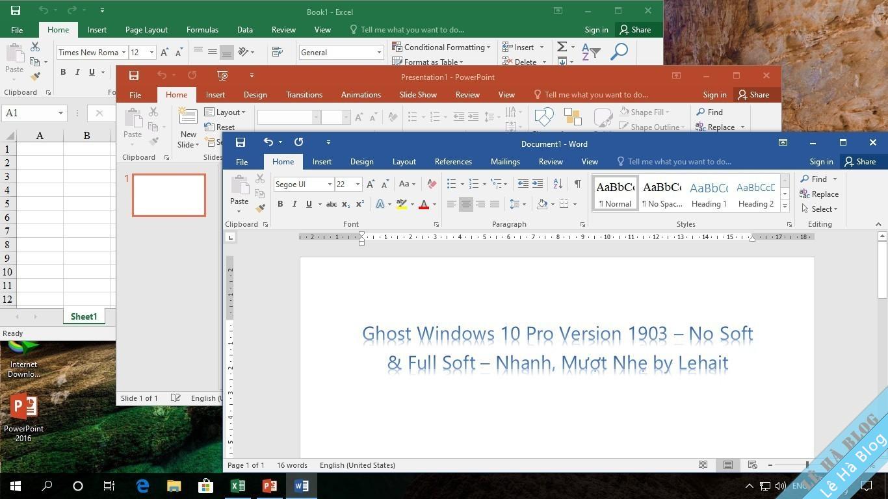The height and width of the screenshot is (499, 888).
Task: Open Word font size dropdown 22
Action: tap(358, 185)
